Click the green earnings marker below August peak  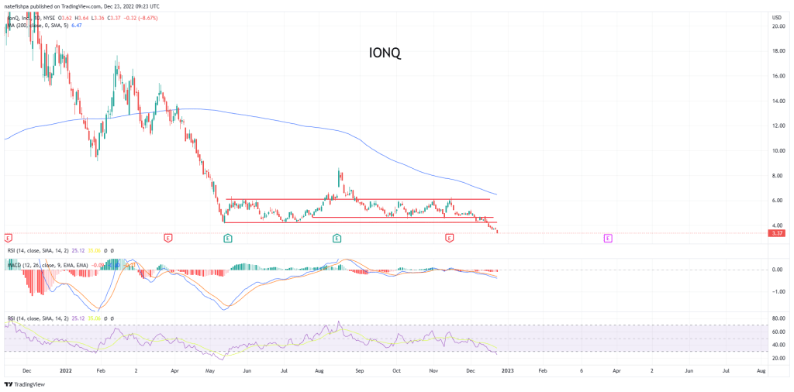tap(337, 238)
